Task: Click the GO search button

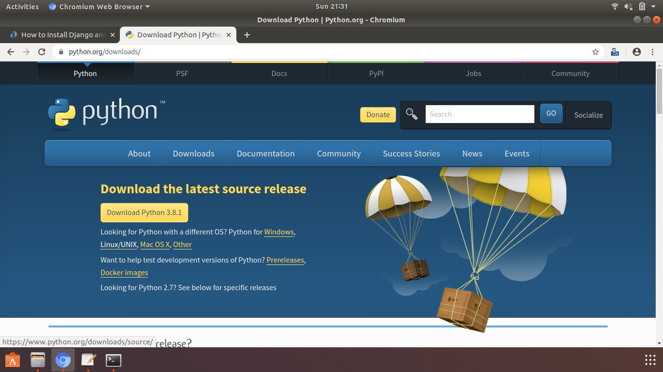Action: (551, 113)
